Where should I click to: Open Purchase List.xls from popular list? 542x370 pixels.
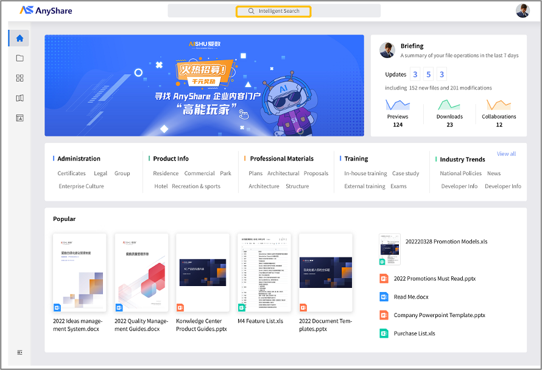414,333
